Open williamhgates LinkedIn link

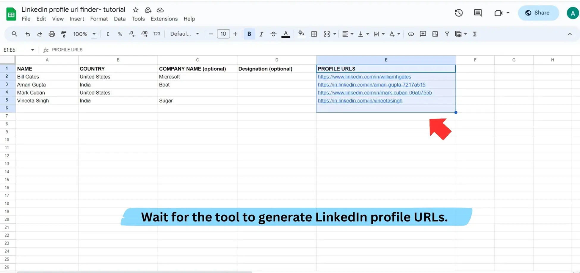(x=364, y=77)
